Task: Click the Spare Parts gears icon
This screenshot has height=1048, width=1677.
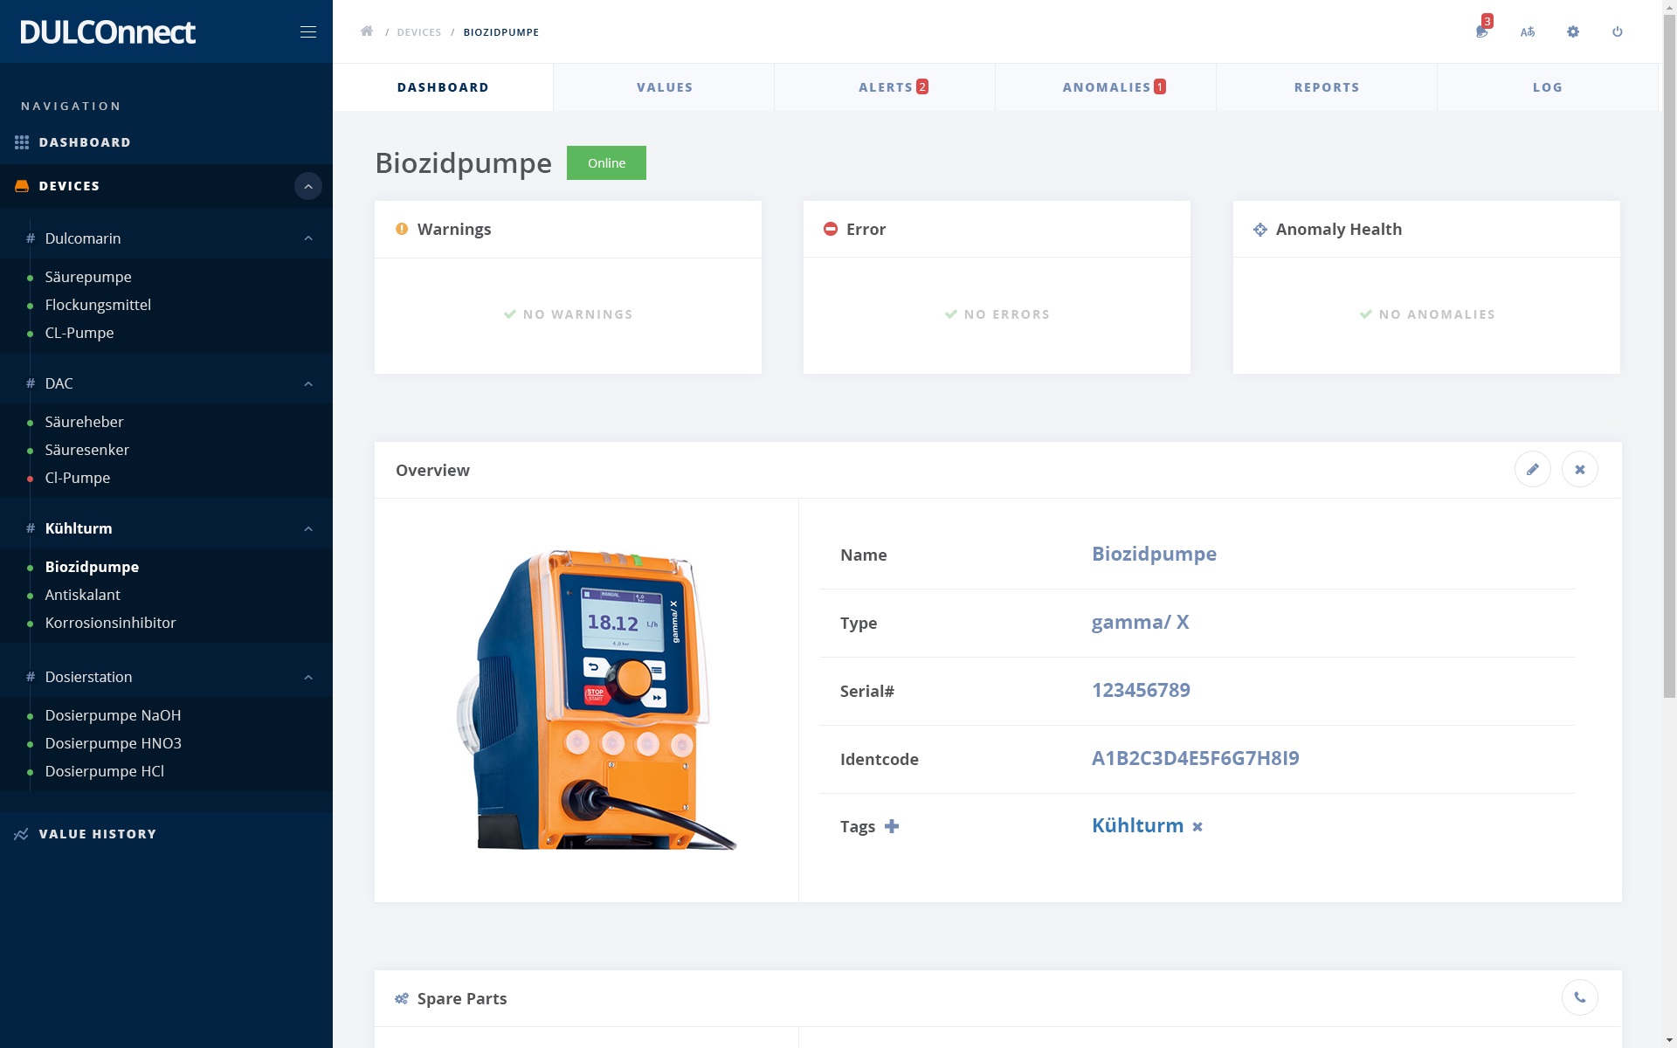Action: 402,998
